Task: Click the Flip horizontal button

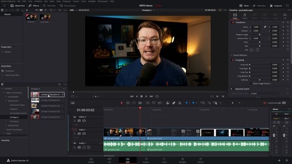Action: tap(251, 50)
